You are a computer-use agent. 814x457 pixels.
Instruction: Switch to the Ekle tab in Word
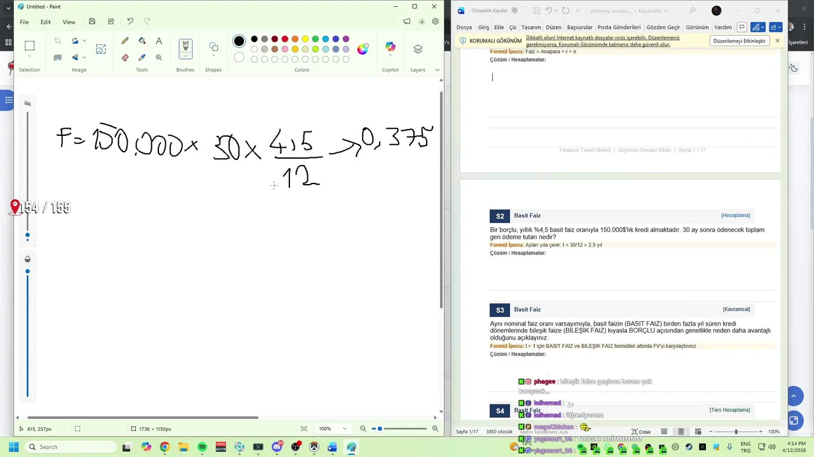point(499,27)
